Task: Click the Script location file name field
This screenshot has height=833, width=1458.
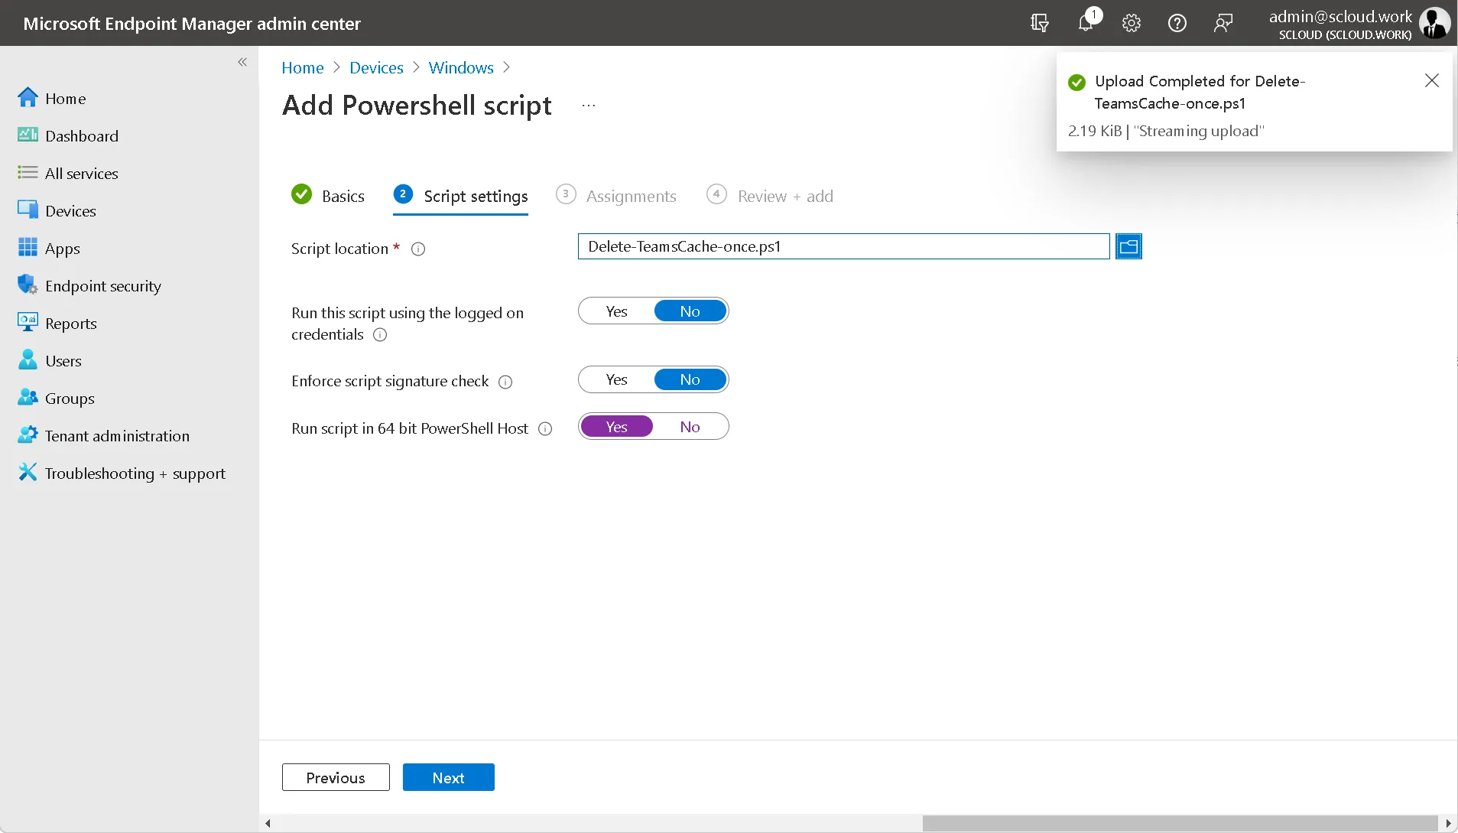Action: pos(843,246)
